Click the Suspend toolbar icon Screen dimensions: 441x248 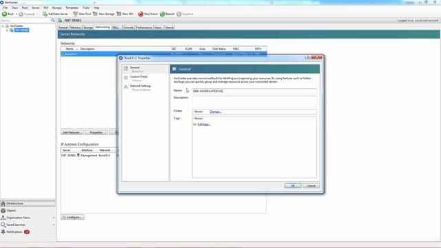(x=179, y=14)
